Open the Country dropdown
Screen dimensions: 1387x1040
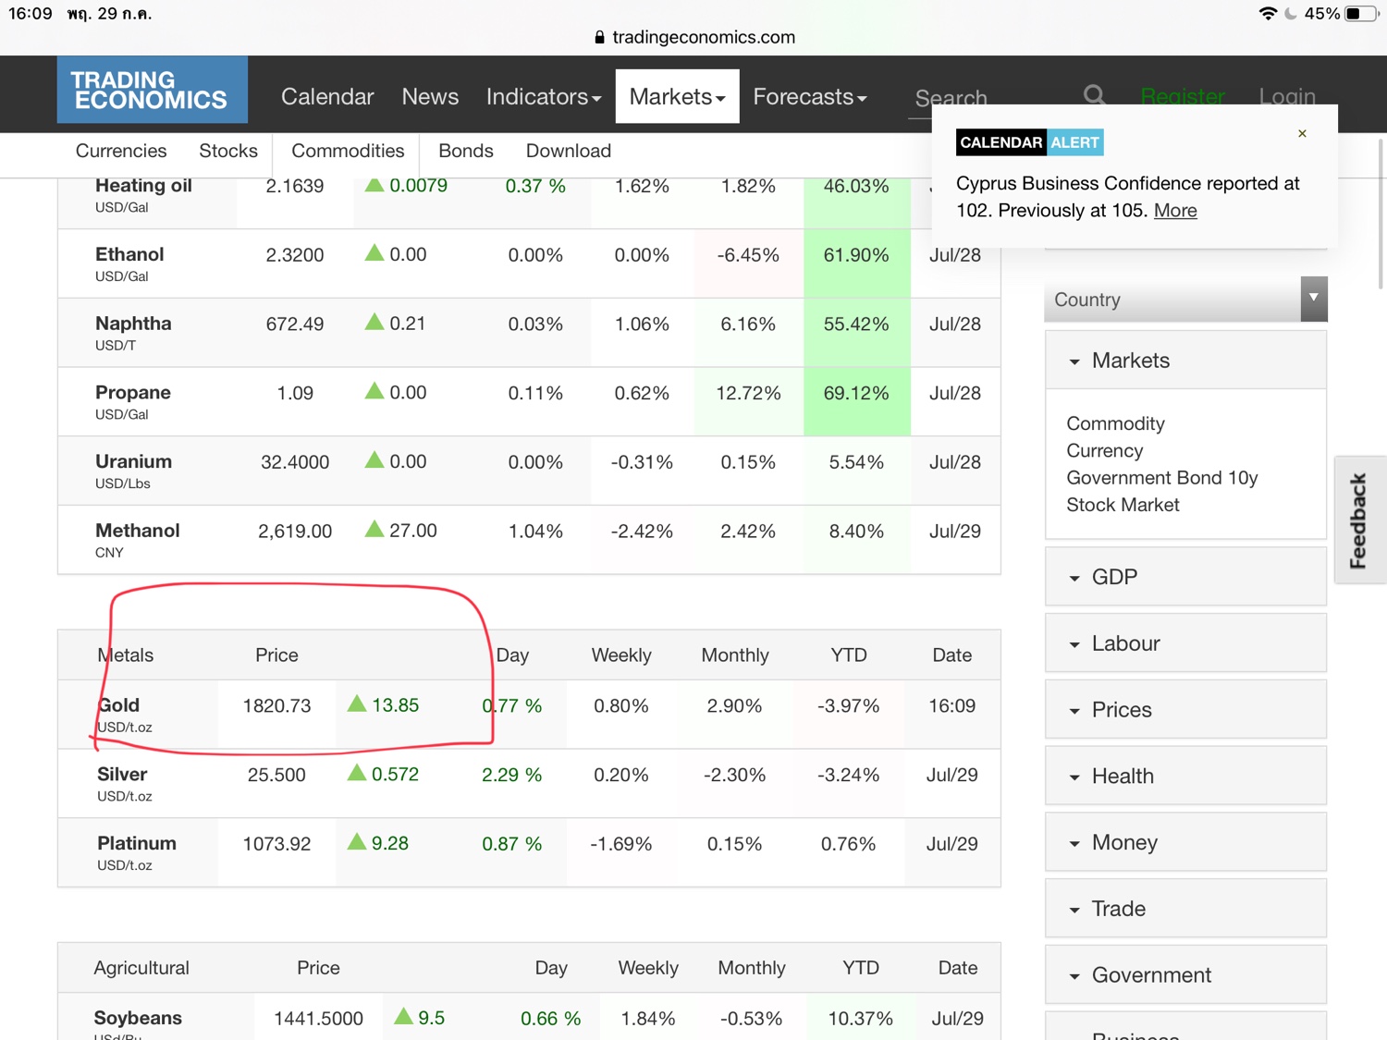[1185, 300]
